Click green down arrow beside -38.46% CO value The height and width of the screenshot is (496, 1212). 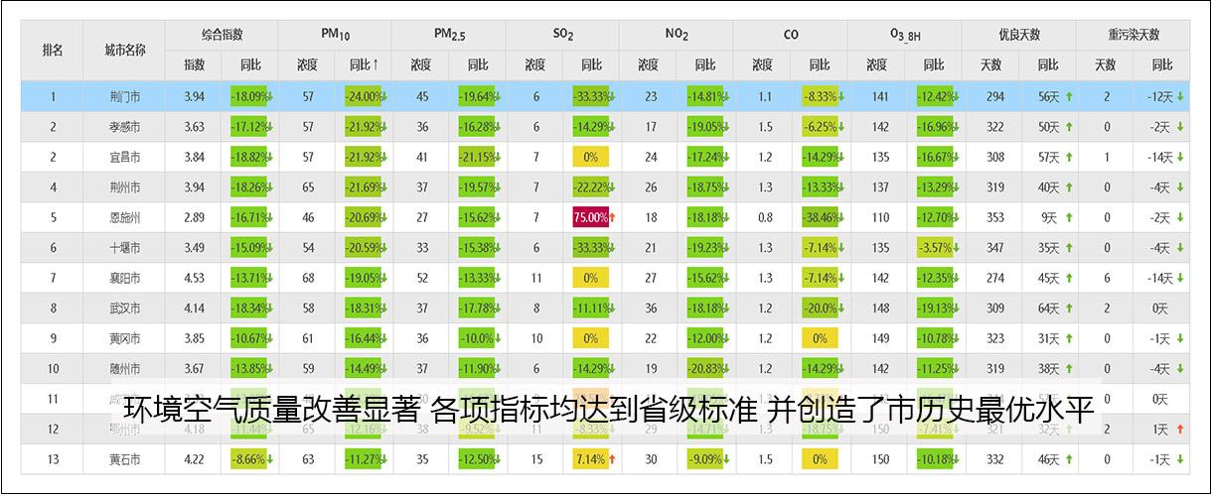click(840, 218)
